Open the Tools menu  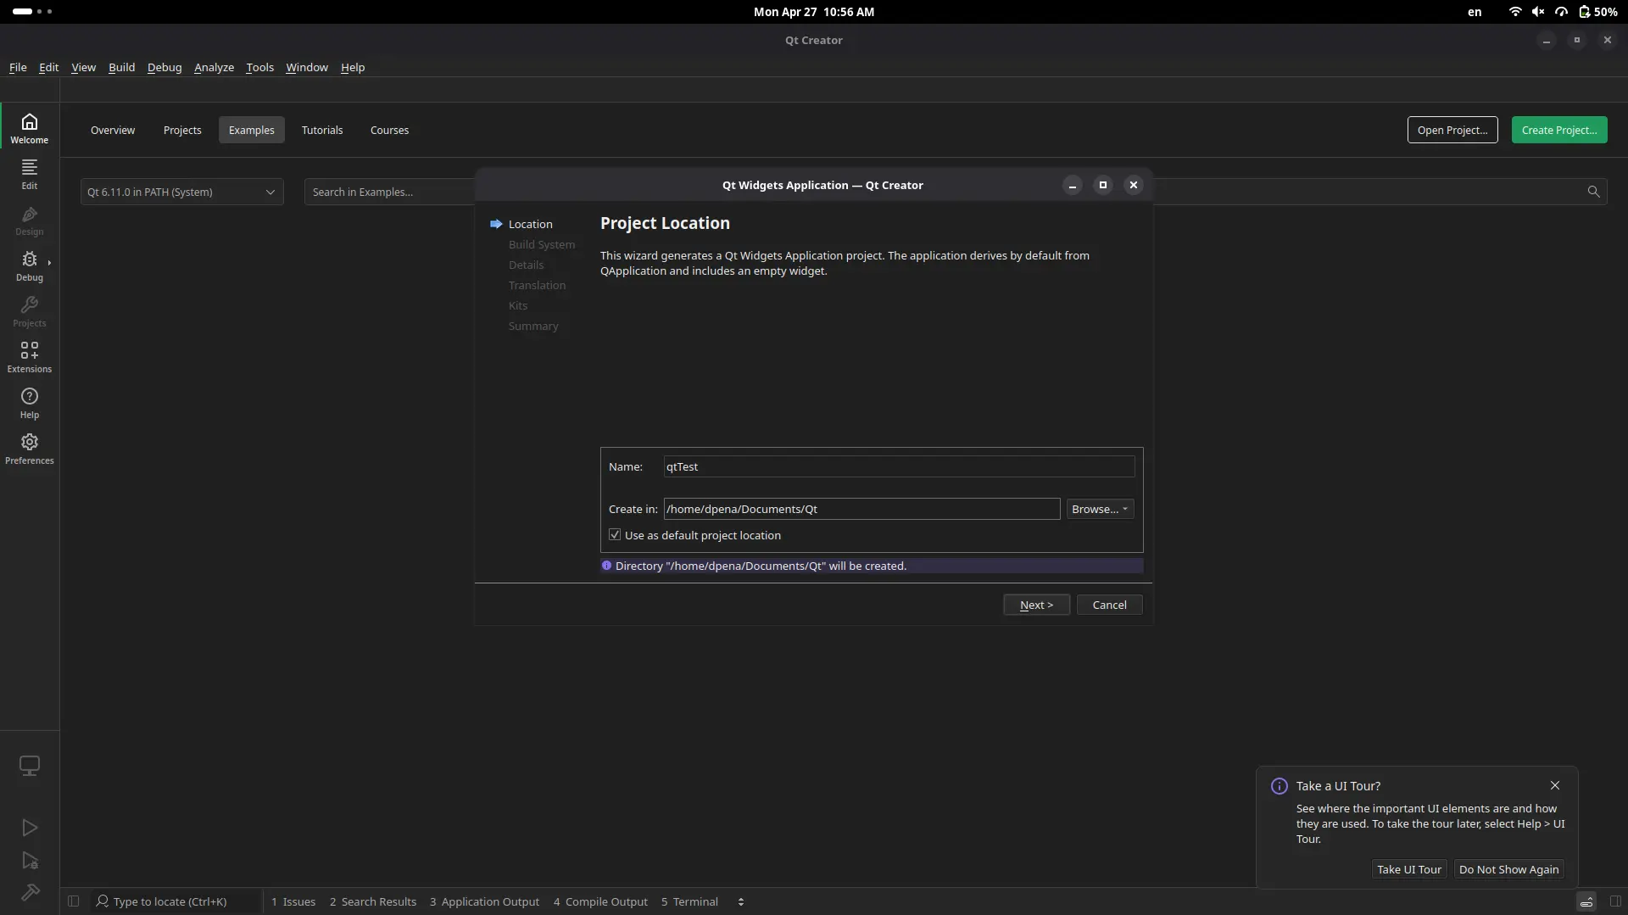point(259,67)
